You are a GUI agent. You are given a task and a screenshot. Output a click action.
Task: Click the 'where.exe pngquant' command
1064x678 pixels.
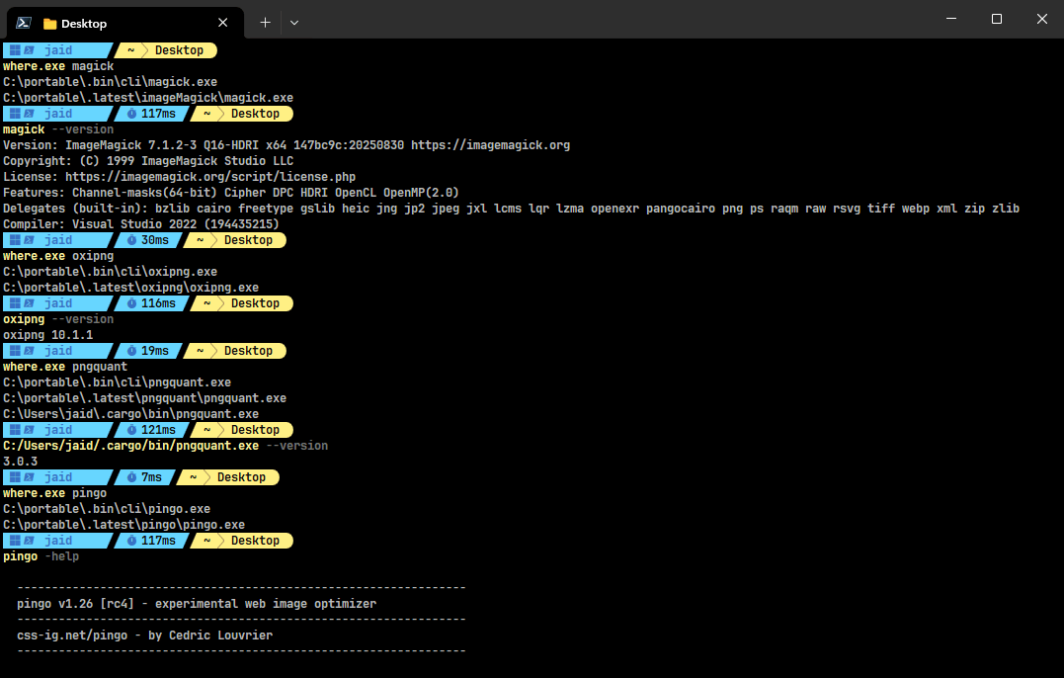click(65, 367)
